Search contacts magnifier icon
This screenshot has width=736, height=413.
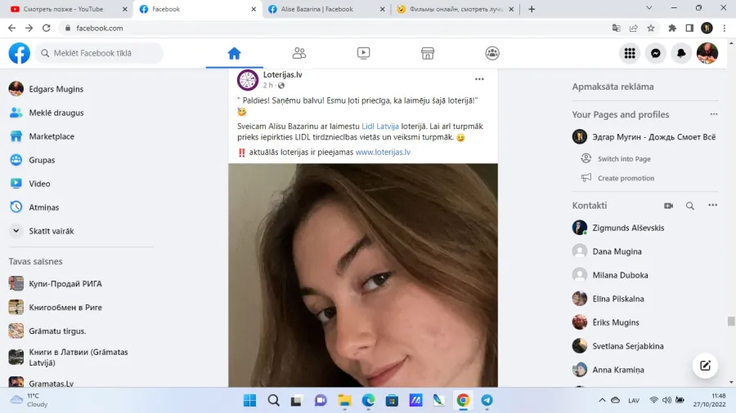pos(690,206)
